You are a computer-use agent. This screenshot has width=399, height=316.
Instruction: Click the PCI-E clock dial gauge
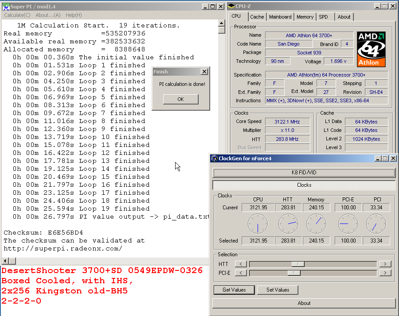click(348, 224)
